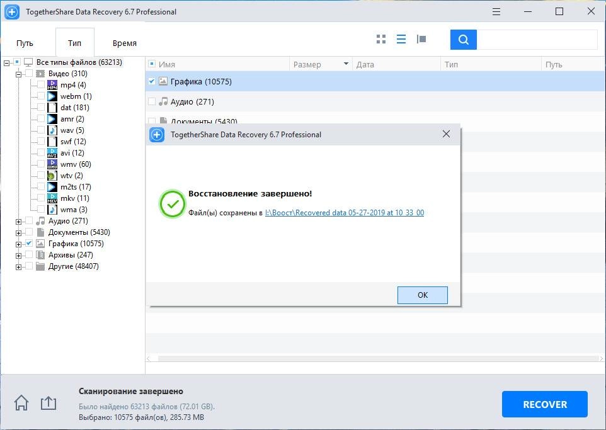Image resolution: width=606 pixels, height=430 pixels.
Task: Sort by the Имя column header
Action: [x=167, y=64]
